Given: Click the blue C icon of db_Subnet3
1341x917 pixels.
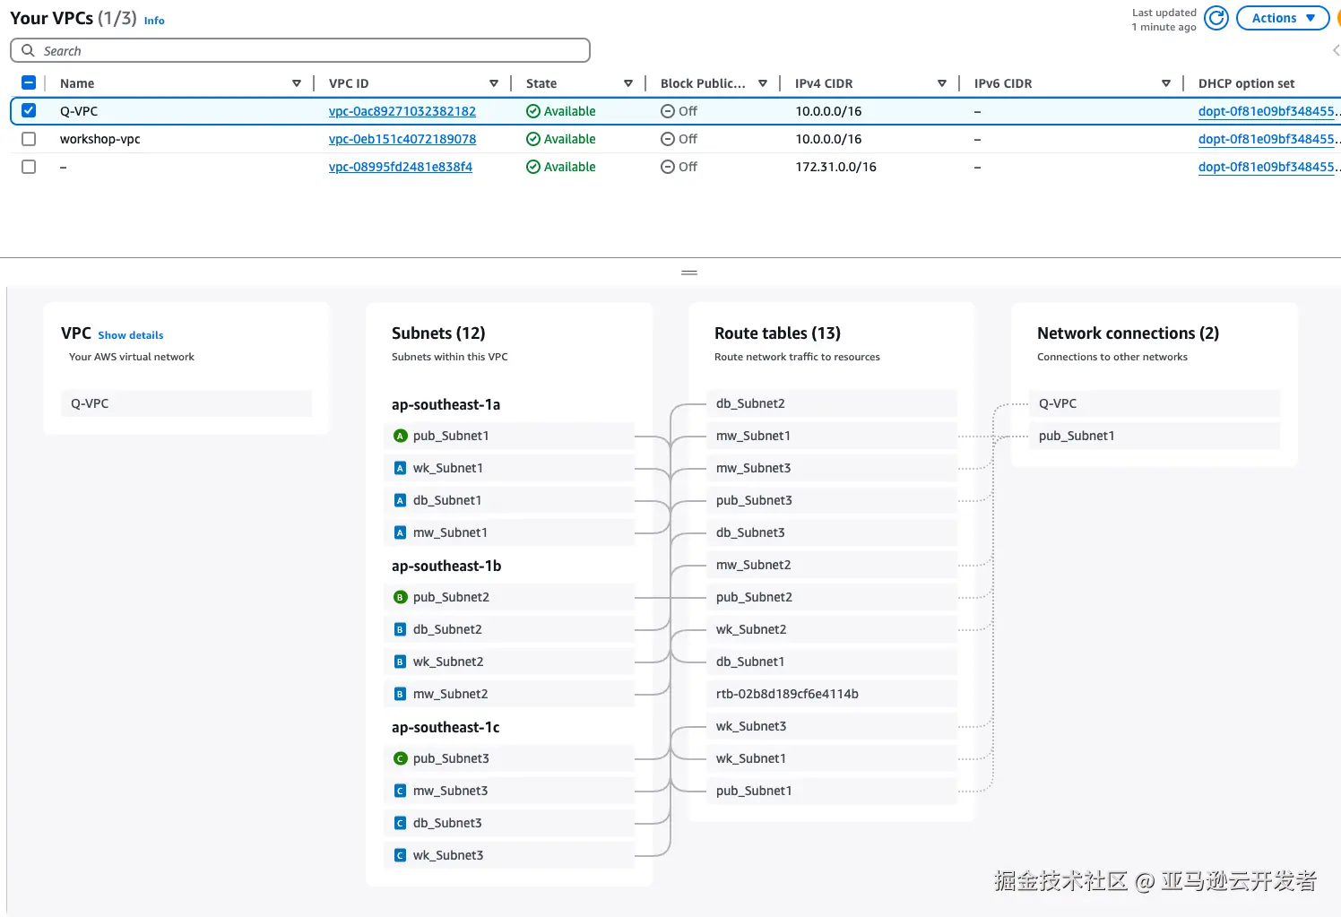Looking at the screenshot, I should [401, 823].
